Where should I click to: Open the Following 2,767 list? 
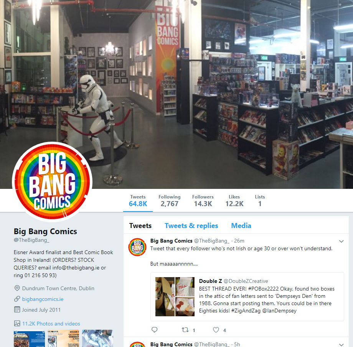tap(170, 201)
